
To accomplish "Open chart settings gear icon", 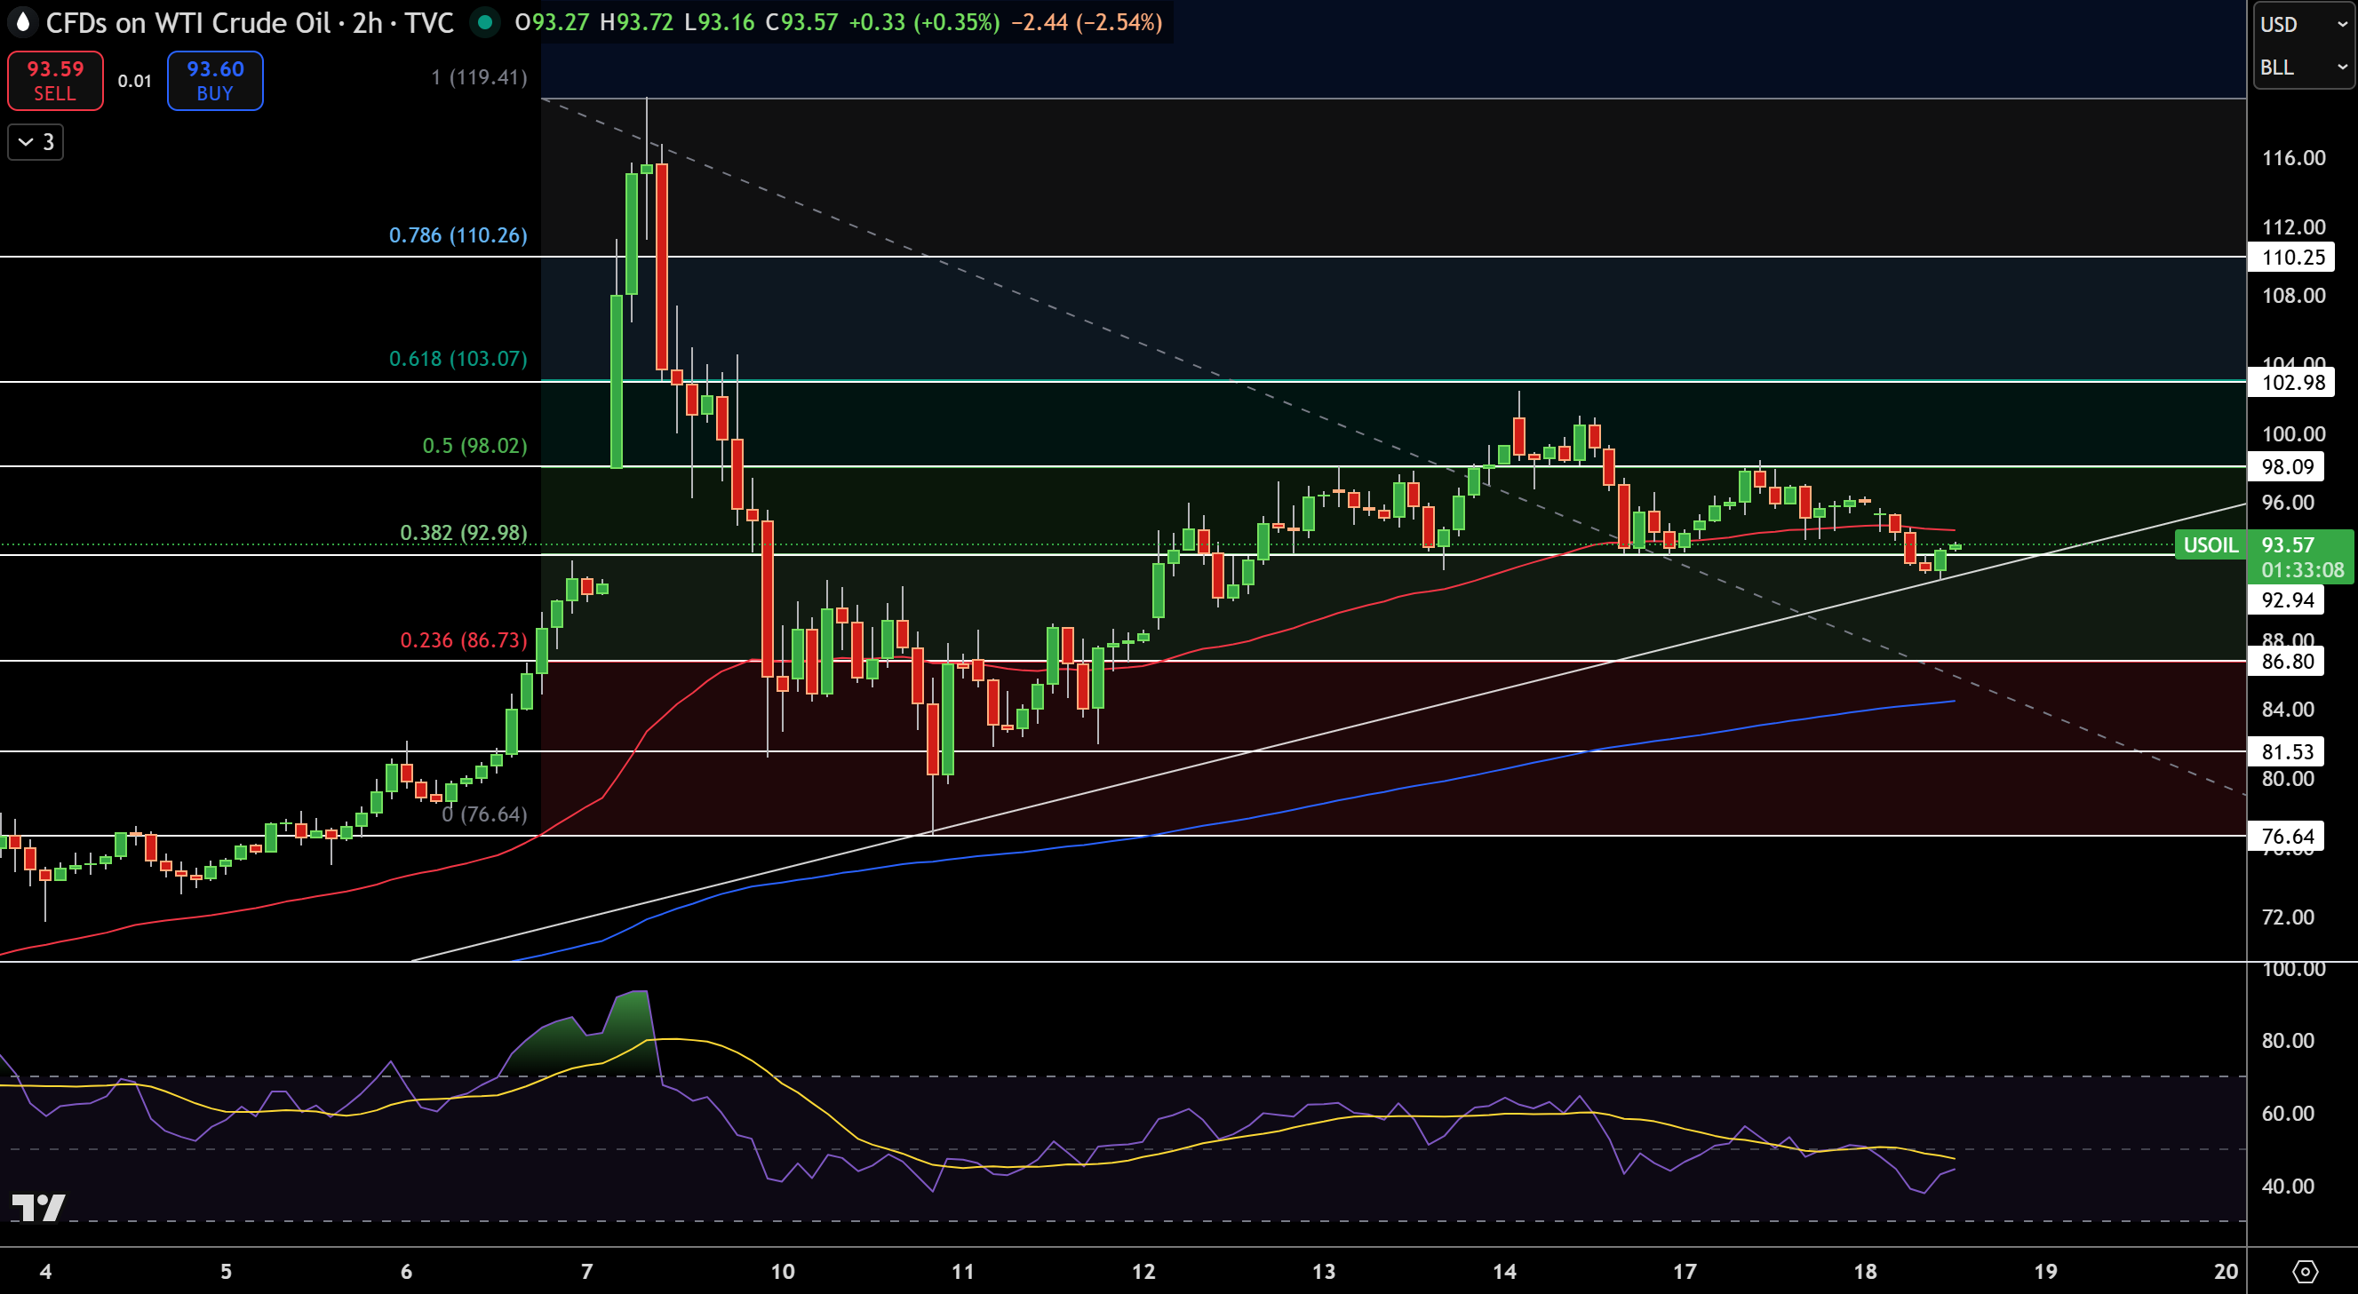I will pyautogui.click(x=2304, y=1271).
